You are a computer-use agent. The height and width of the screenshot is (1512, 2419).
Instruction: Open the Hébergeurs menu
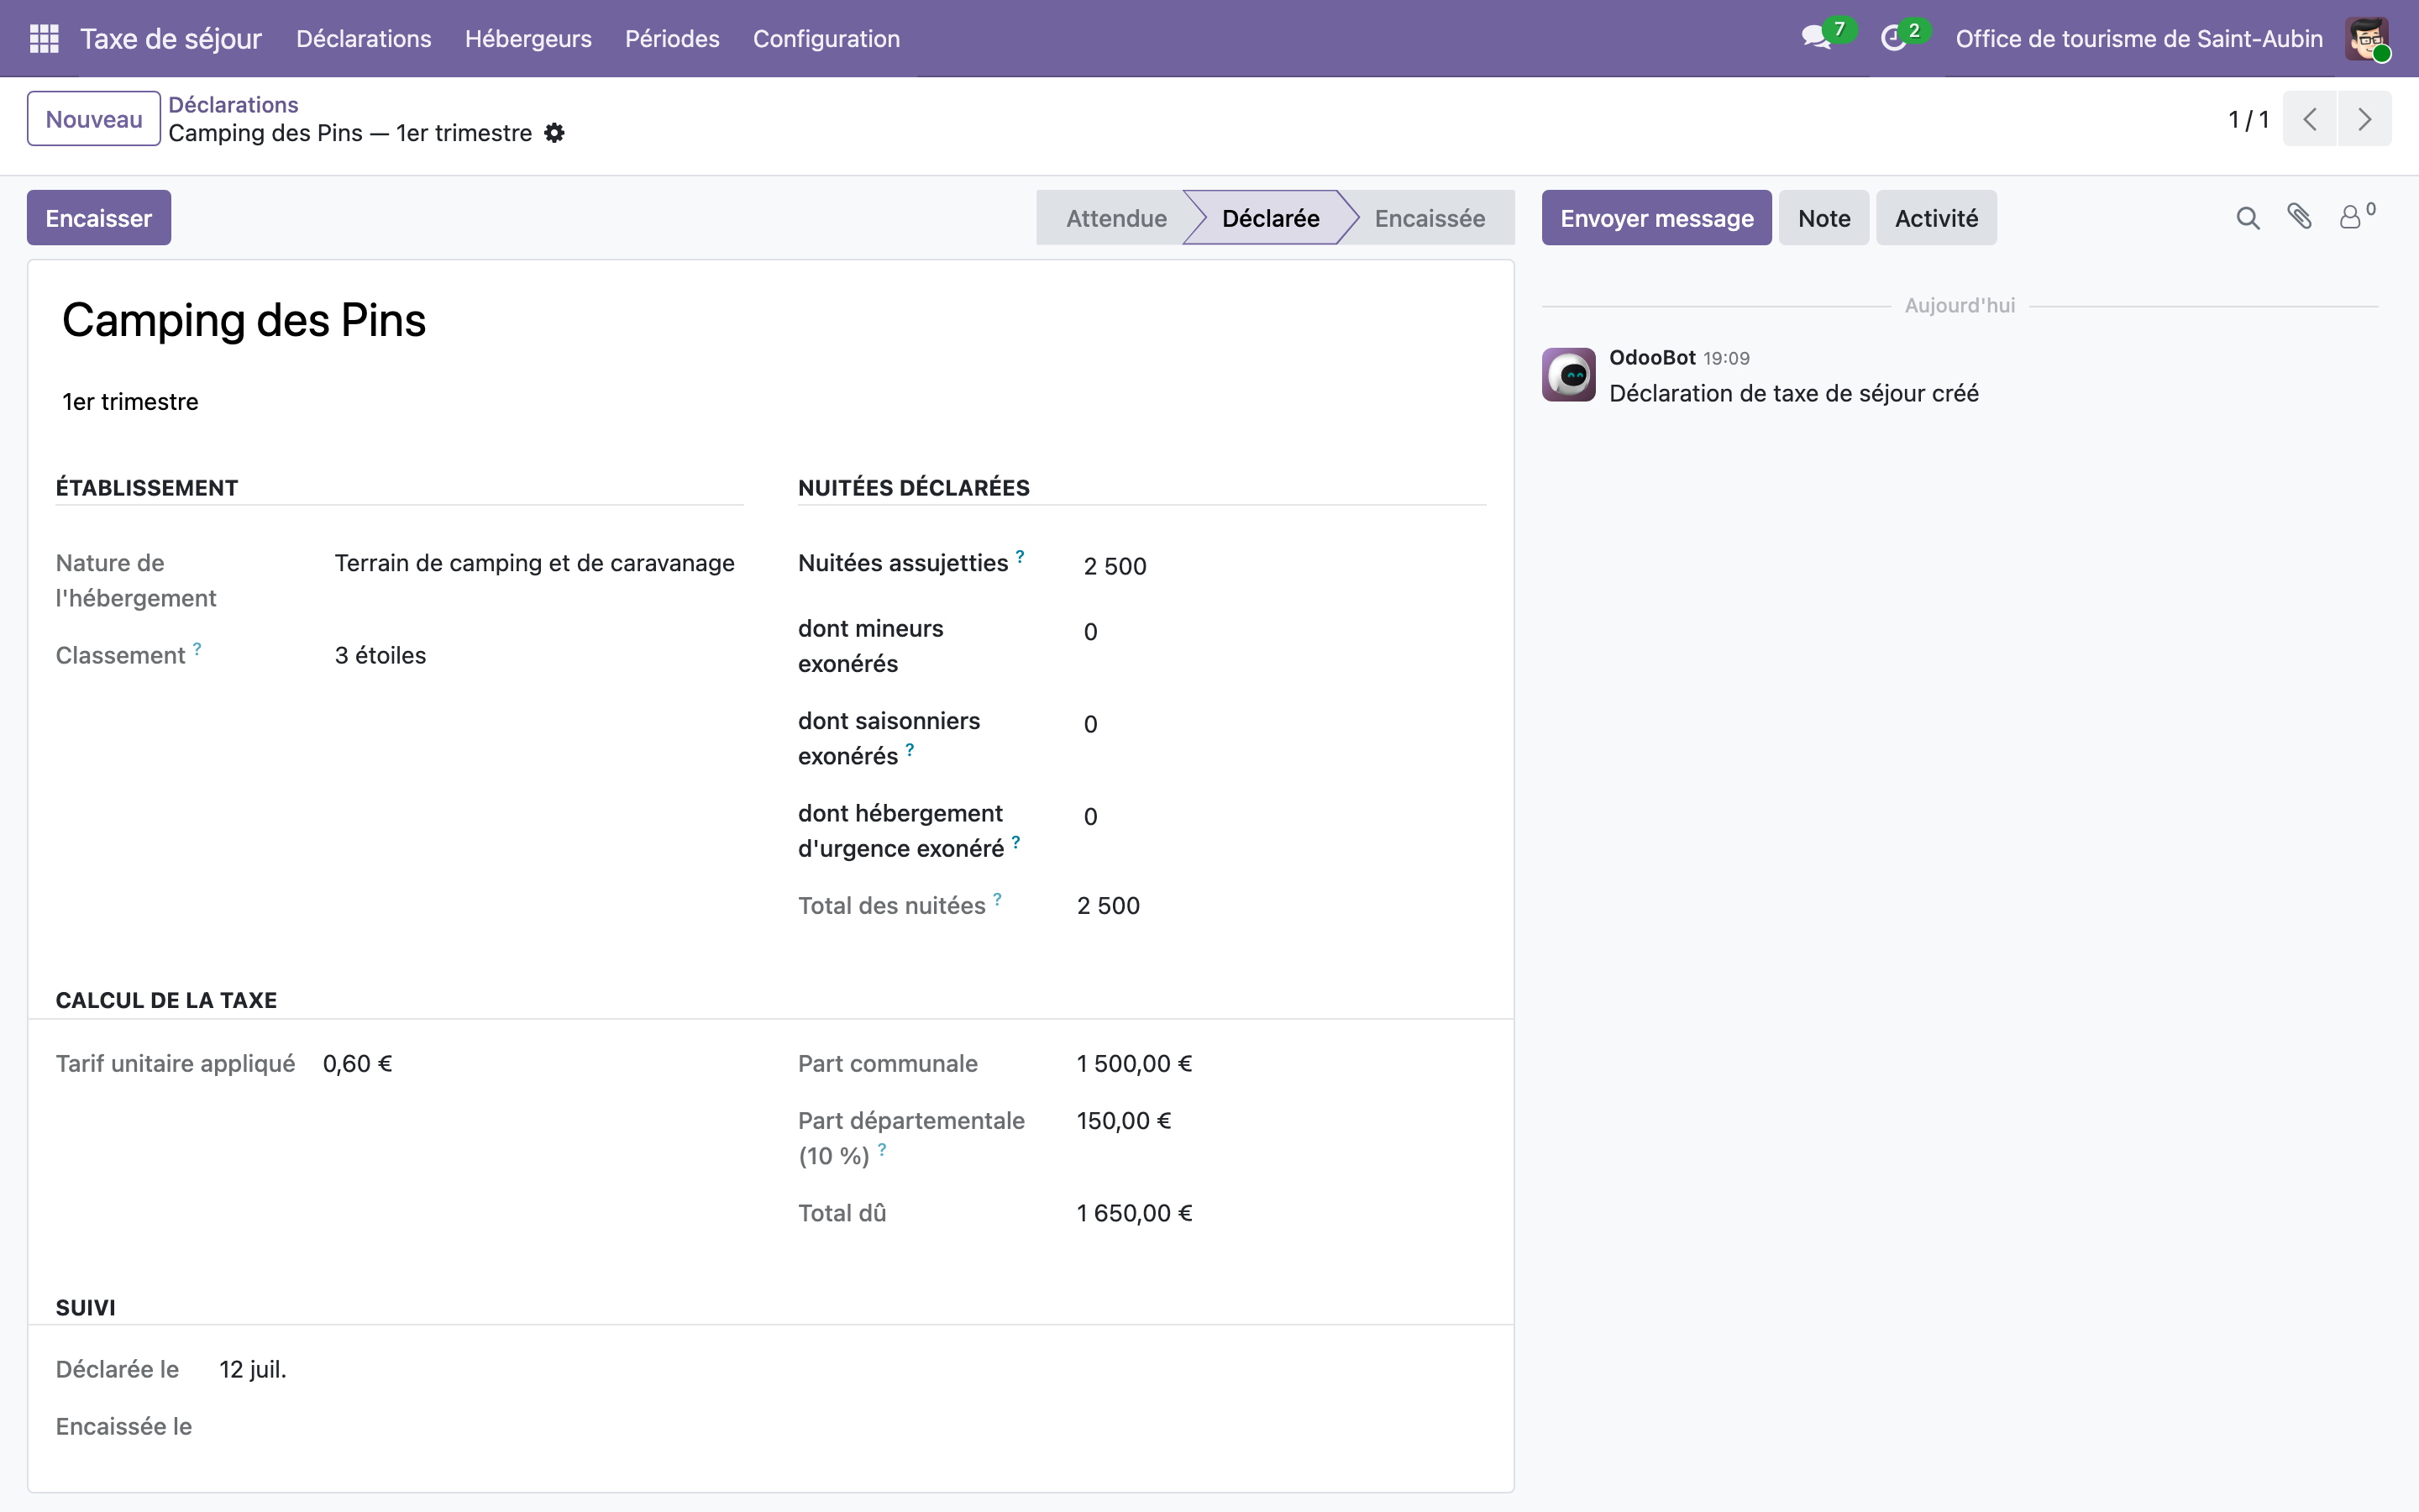tap(527, 39)
